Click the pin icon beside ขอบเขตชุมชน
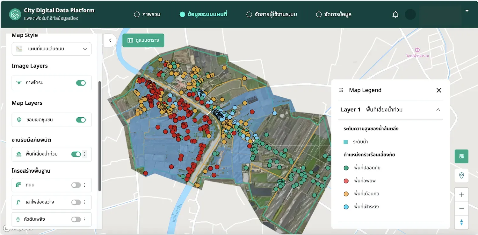This screenshot has width=478, height=235. pos(19,120)
